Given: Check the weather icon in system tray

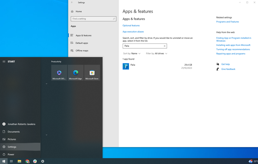Looking at the screenshot, I should pyautogui.click(x=251, y=161).
